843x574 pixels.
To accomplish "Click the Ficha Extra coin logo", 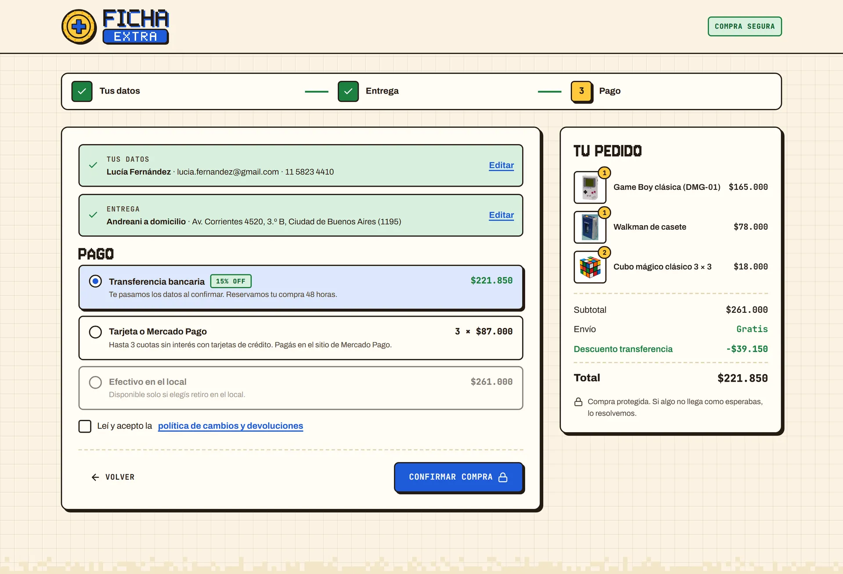I will pyautogui.click(x=79, y=27).
